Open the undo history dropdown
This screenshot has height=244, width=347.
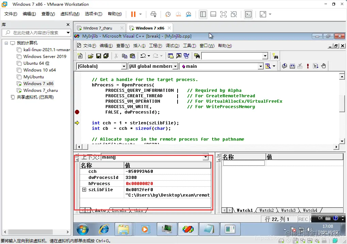149,56
